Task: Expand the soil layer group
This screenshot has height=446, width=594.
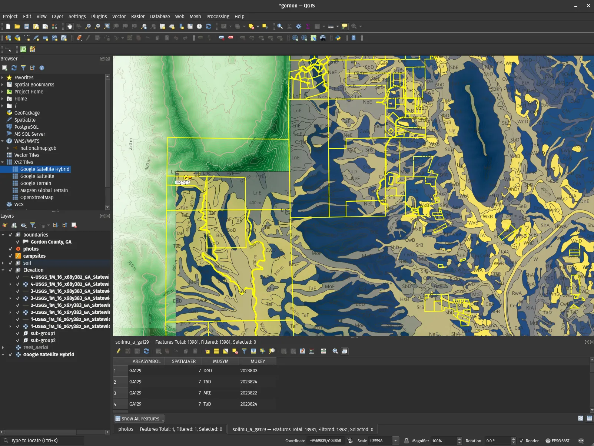Action: coord(3,263)
